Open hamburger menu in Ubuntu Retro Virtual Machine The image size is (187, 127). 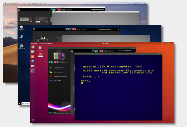point(72,51)
